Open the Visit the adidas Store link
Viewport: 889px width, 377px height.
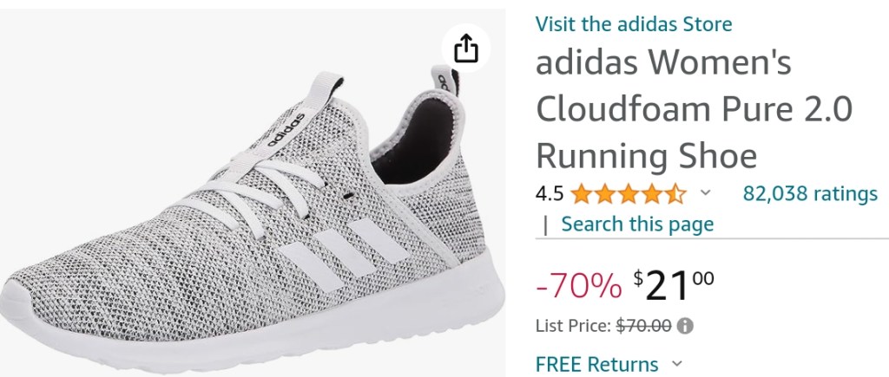(x=633, y=23)
